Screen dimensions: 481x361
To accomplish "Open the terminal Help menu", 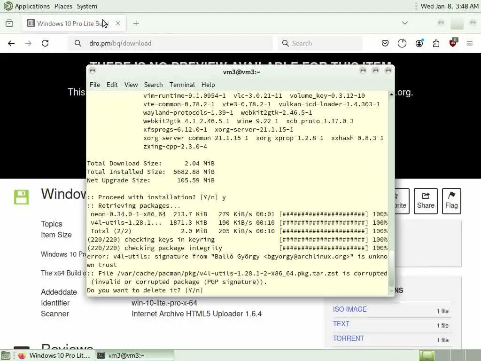I will tap(208, 85).
